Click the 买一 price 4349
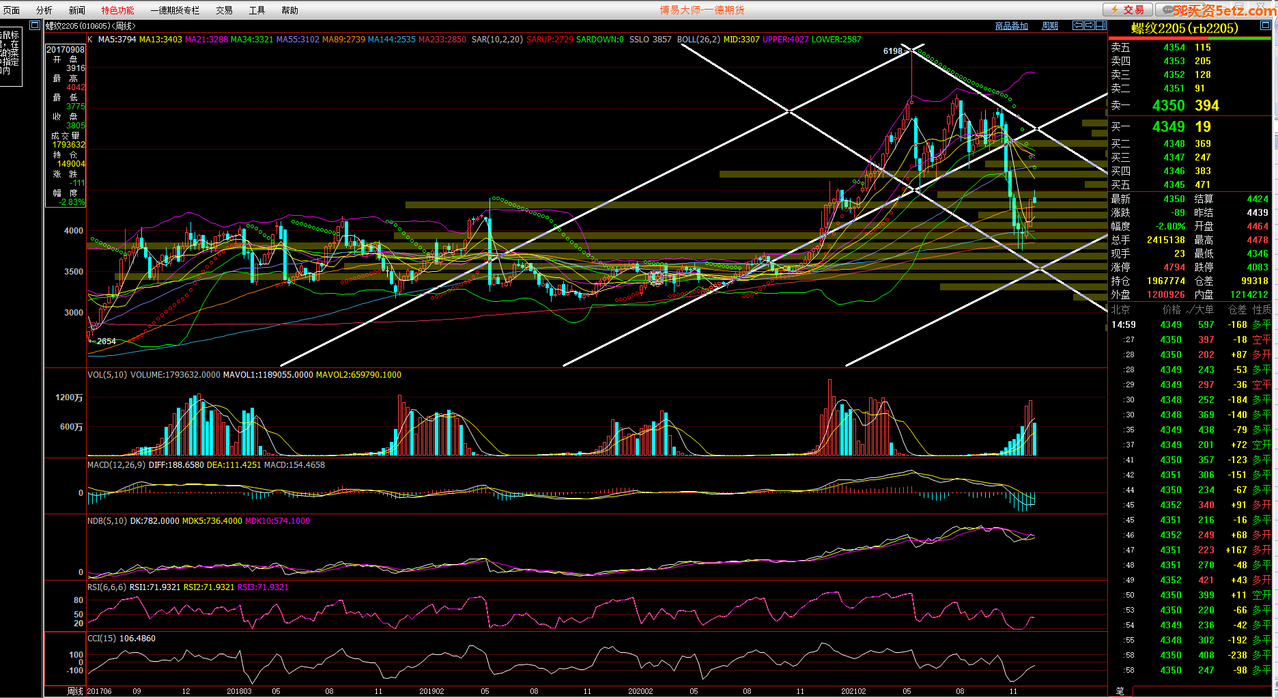Screen dimensions: 1278x698 [x=1168, y=126]
